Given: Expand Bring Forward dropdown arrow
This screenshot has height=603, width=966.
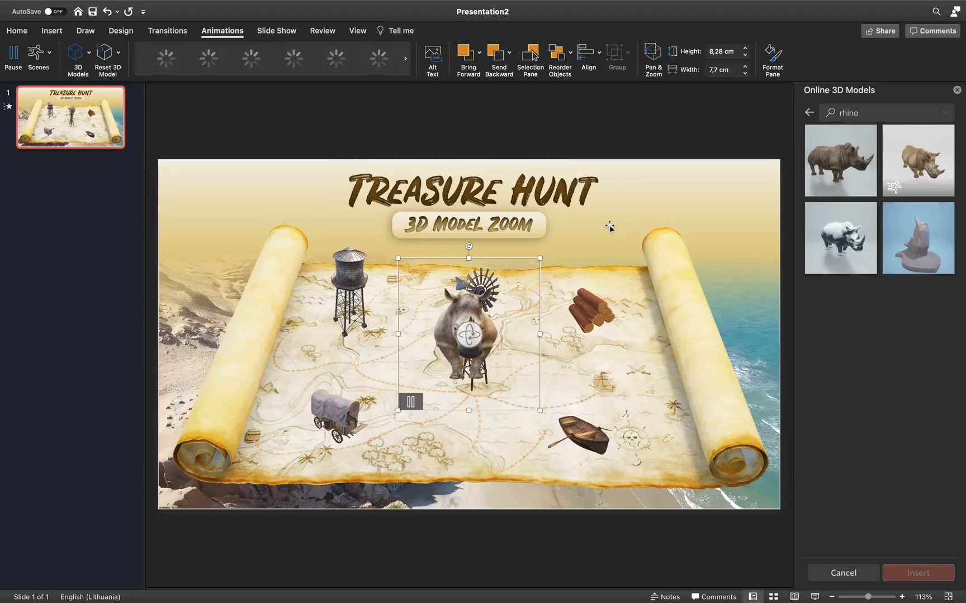Looking at the screenshot, I should (480, 52).
